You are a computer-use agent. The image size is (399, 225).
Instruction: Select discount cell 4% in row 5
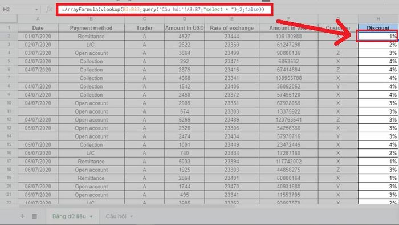pos(378,62)
